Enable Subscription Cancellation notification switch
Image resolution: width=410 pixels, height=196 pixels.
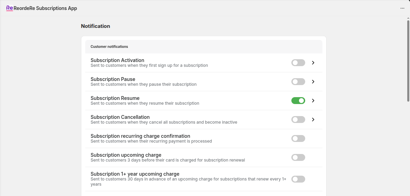pos(298,120)
